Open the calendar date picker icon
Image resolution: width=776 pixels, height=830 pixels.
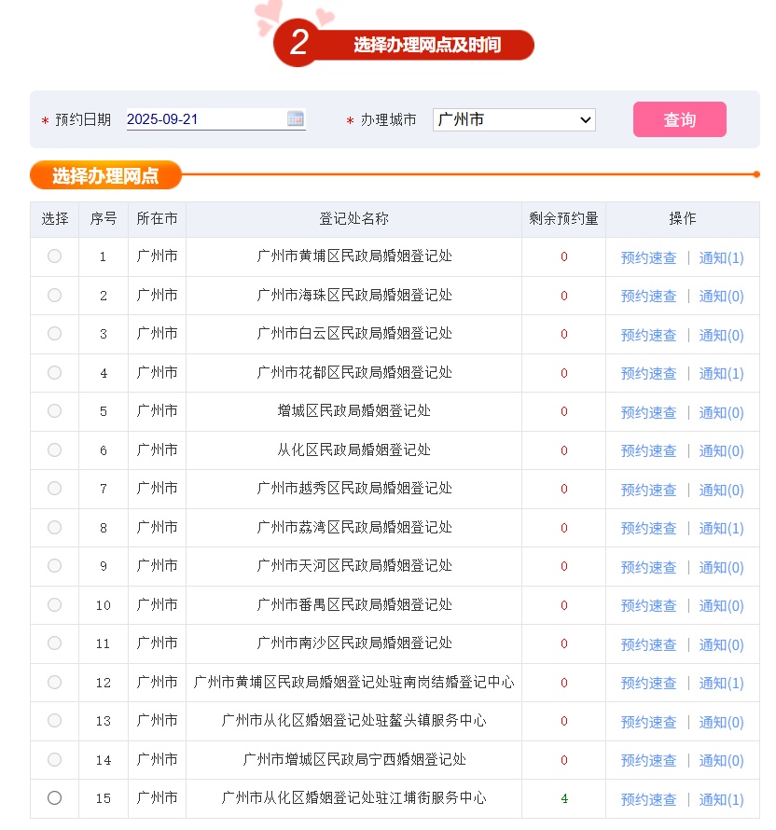(296, 119)
